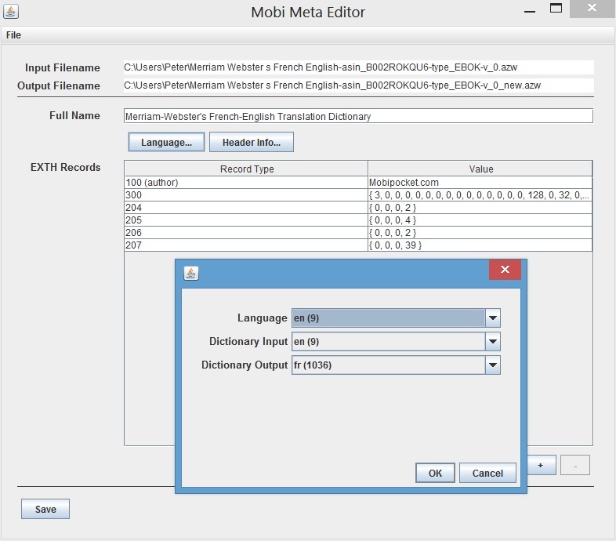The image size is (616, 541).
Task: Select record type 204 cell
Action: 246,208
